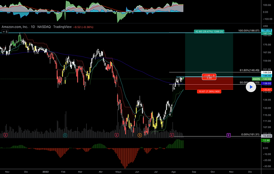Open the orange S split marker

[x=140, y=135]
